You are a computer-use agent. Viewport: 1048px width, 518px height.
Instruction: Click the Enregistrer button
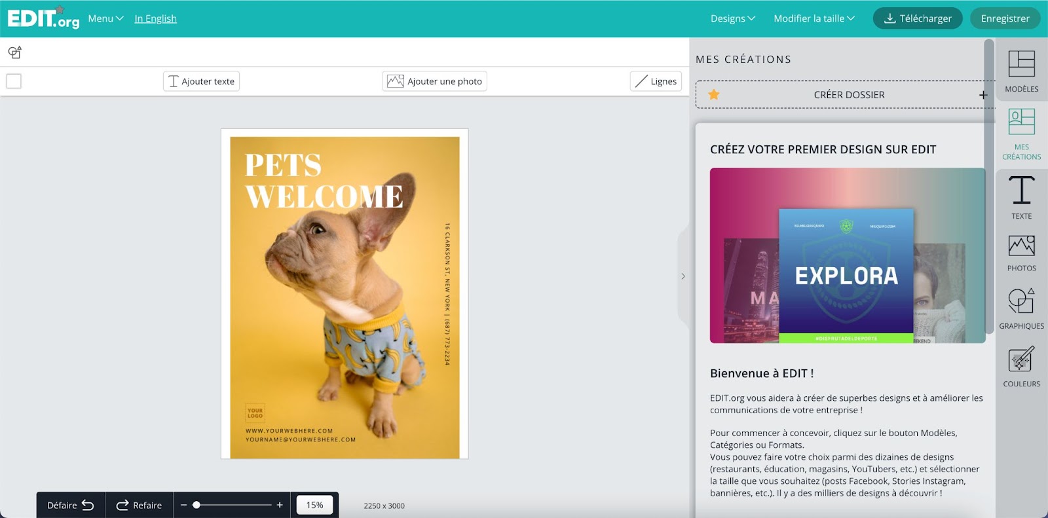[1005, 18]
